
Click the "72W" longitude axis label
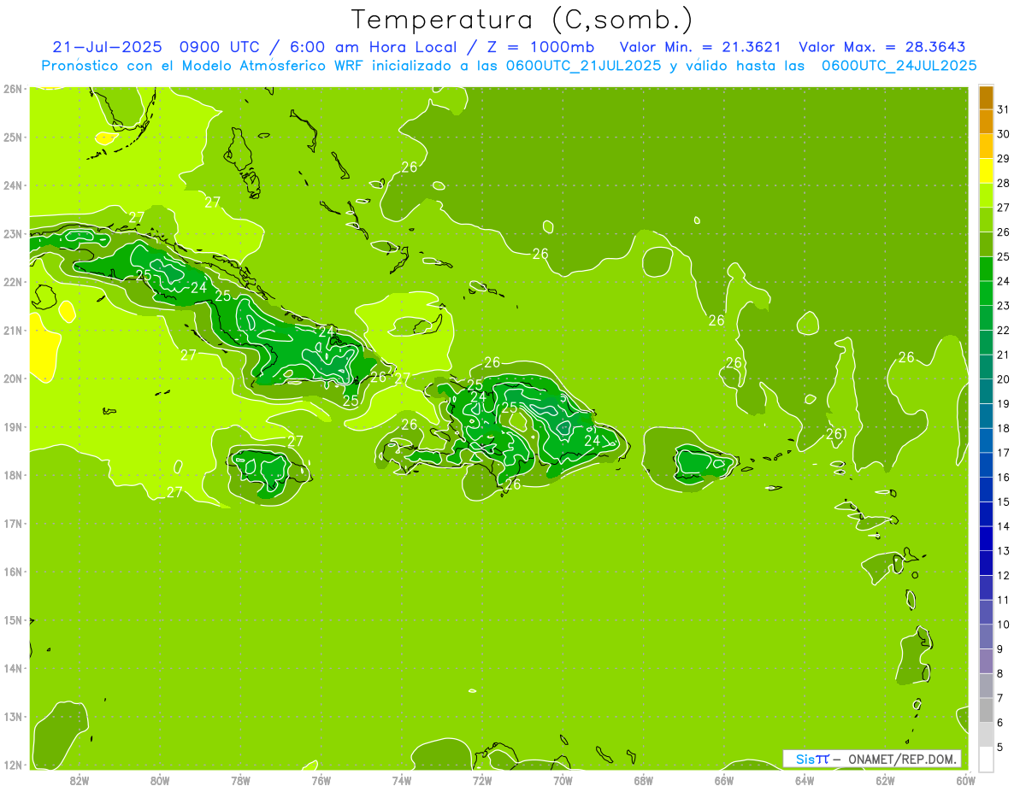tap(482, 780)
